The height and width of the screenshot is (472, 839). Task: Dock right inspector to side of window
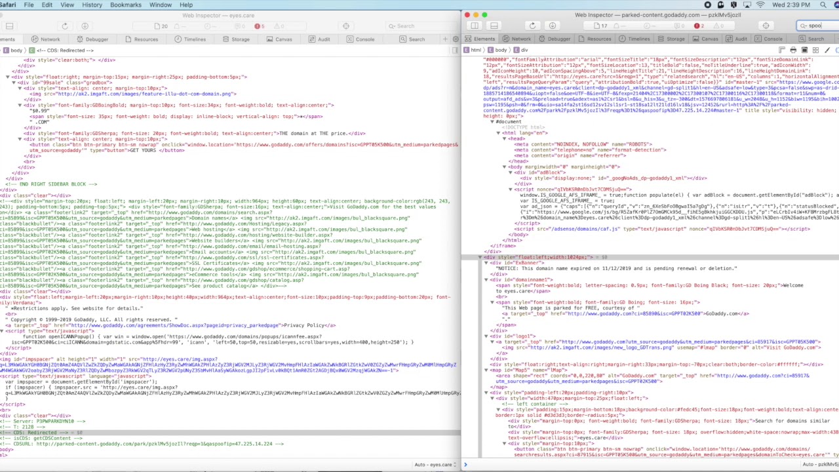click(x=475, y=26)
